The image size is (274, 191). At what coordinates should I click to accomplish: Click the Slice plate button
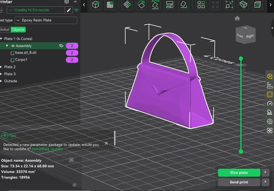[x=239, y=173]
